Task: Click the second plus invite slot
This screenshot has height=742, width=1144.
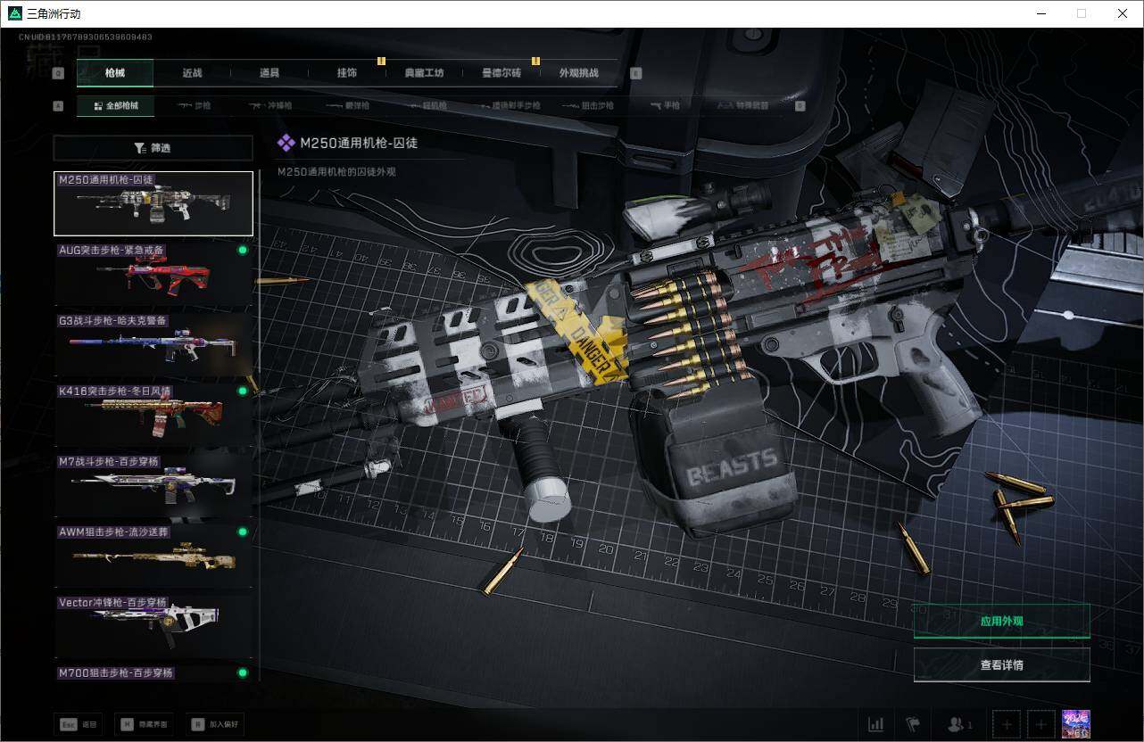Action: click(1040, 724)
